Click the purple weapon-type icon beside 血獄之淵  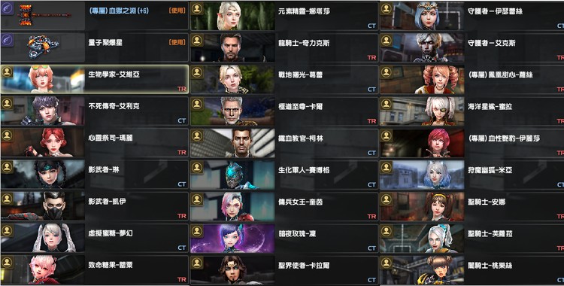8,8
